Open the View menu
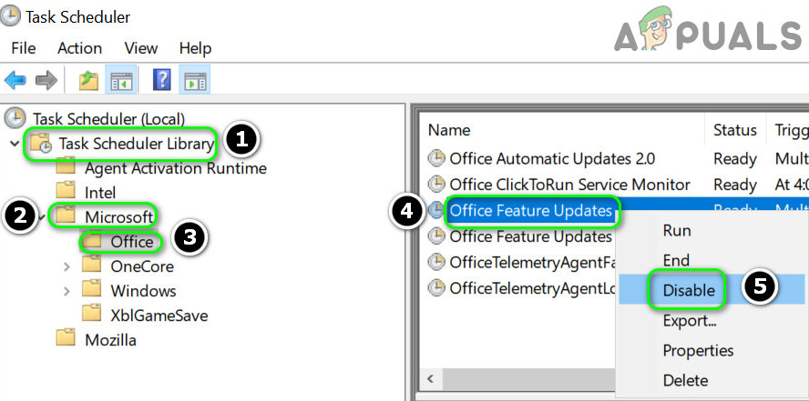The width and height of the screenshot is (809, 401). click(x=141, y=48)
